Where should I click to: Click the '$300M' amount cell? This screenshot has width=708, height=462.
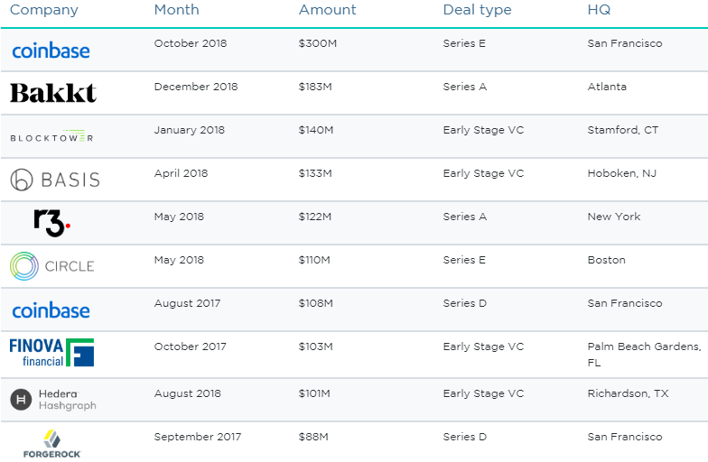point(318,43)
